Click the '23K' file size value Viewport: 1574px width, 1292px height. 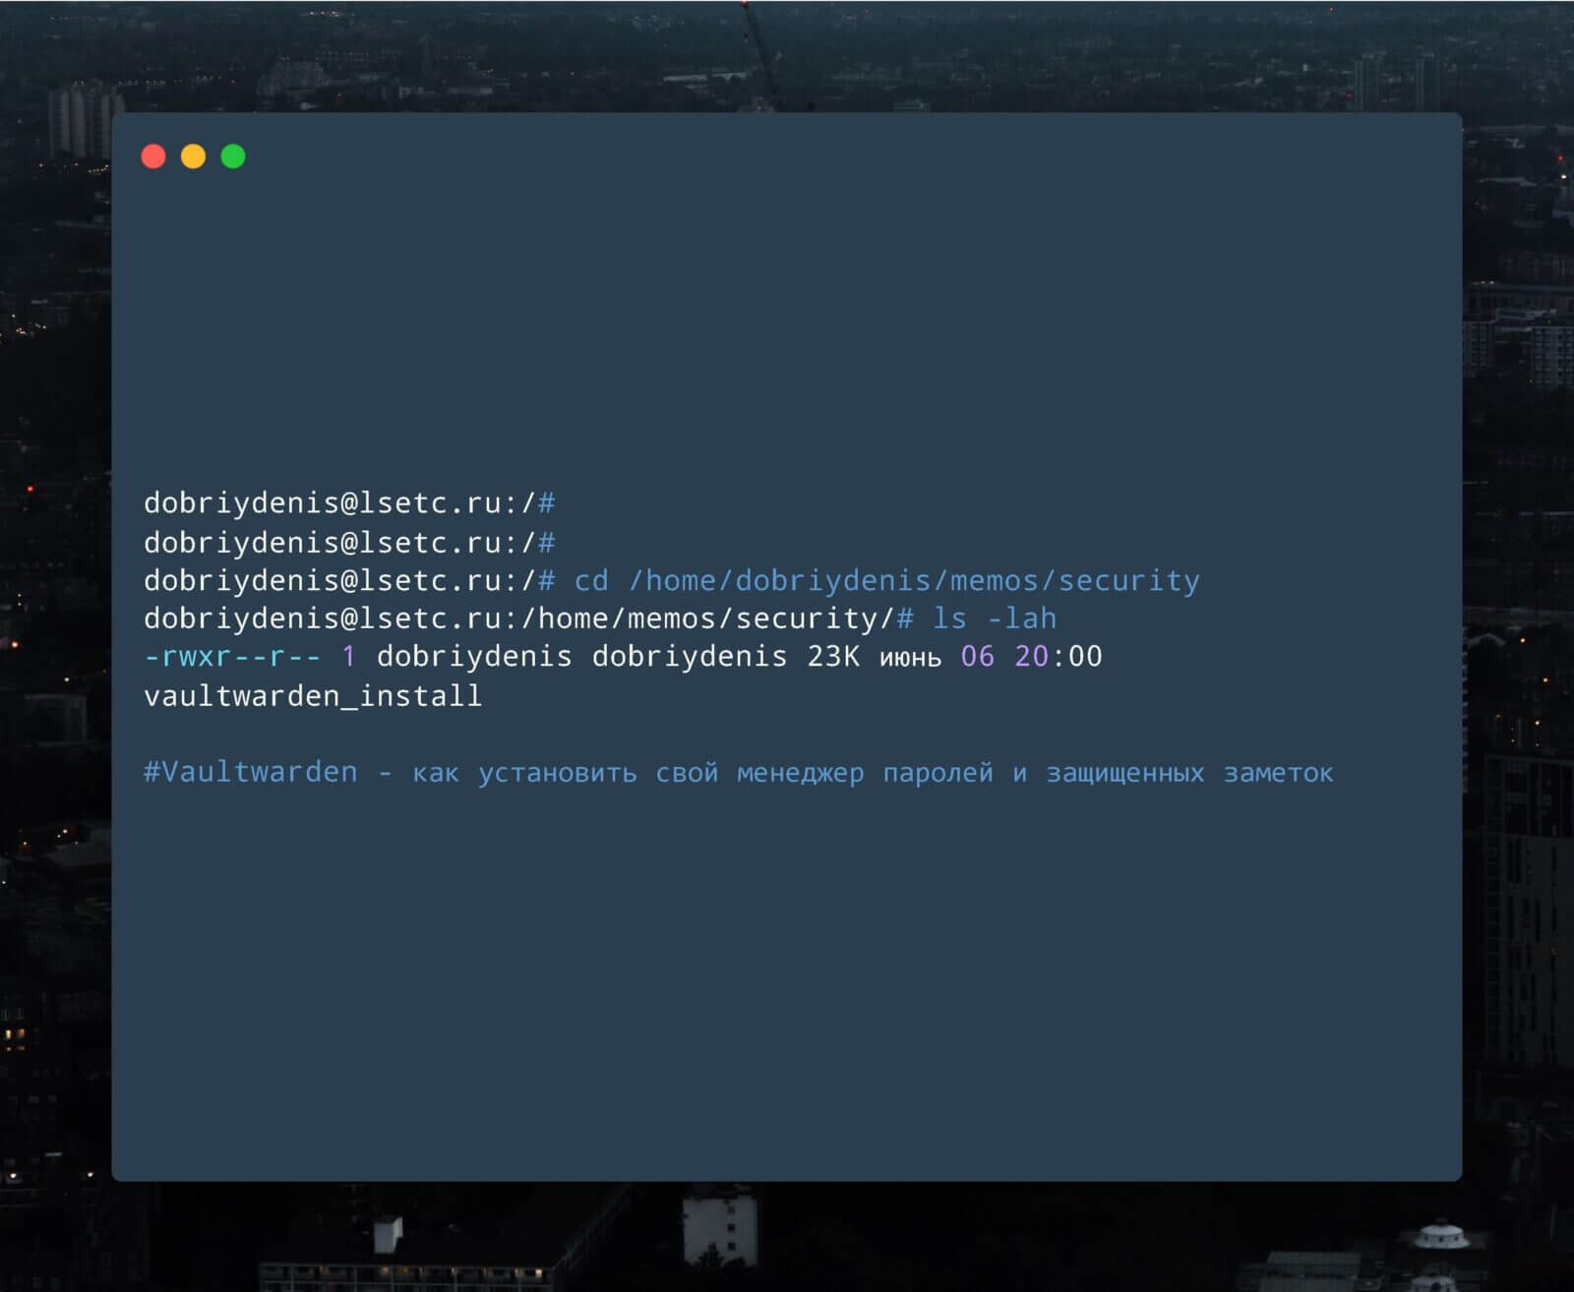pyautogui.click(x=833, y=657)
